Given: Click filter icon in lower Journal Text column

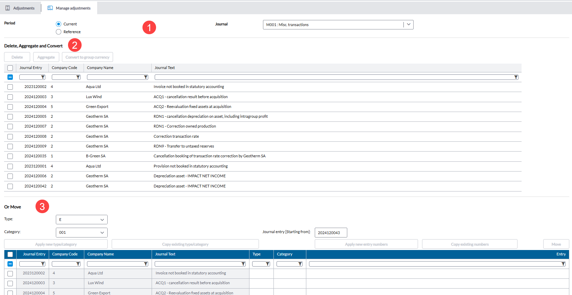Looking at the screenshot, I should pyautogui.click(x=243, y=264).
